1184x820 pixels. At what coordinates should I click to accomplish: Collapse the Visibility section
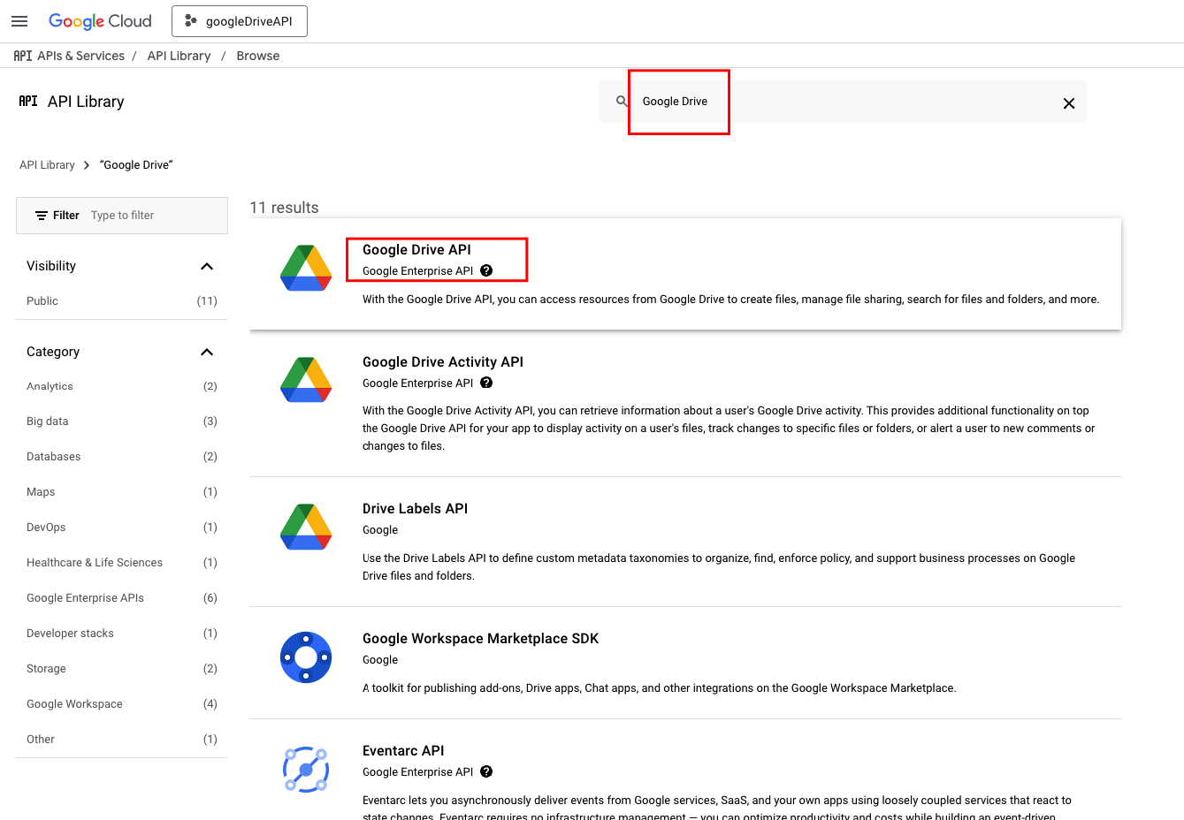(x=207, y=267)
